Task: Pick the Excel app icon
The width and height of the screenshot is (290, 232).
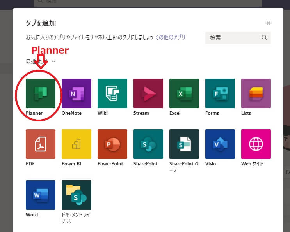Action: (x=184, y=93)
